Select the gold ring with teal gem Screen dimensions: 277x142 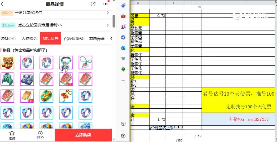point(46,96)
